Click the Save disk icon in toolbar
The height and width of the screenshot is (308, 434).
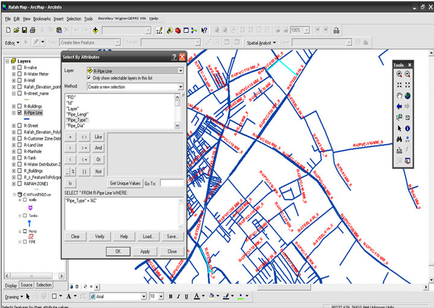(x=24, y=30)
